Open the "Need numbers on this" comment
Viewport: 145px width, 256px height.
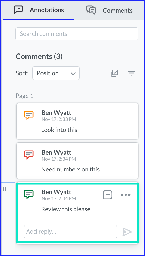77,161
